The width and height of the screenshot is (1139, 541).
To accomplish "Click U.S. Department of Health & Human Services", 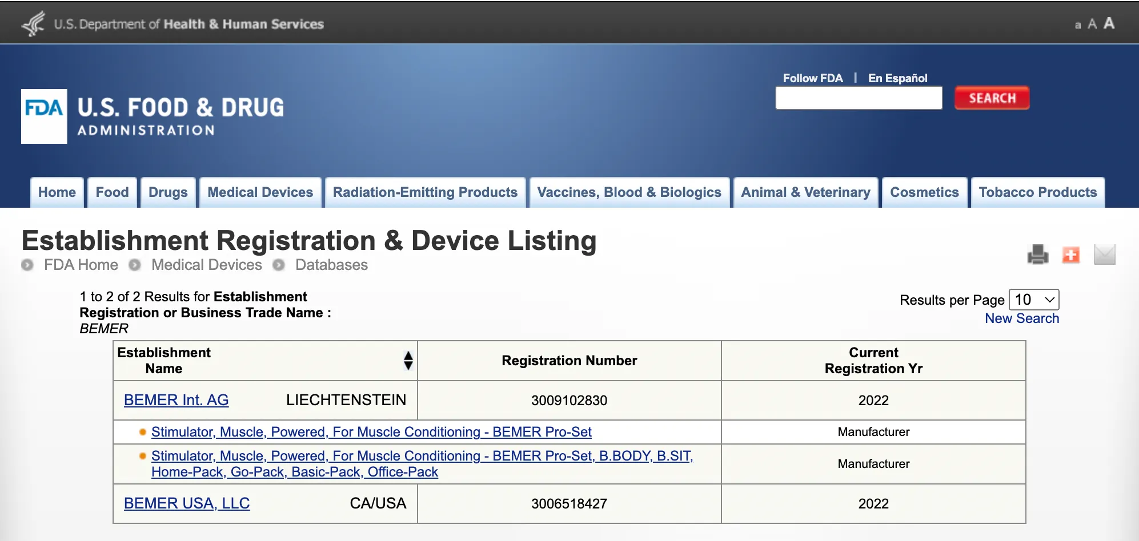I will coord(189,24).
